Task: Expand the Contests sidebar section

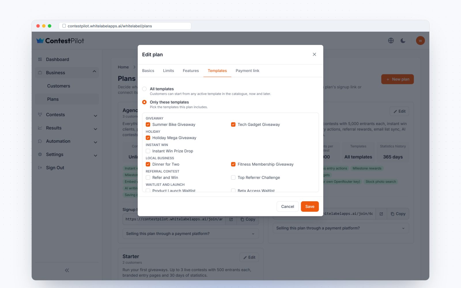Action: (95, 116)
